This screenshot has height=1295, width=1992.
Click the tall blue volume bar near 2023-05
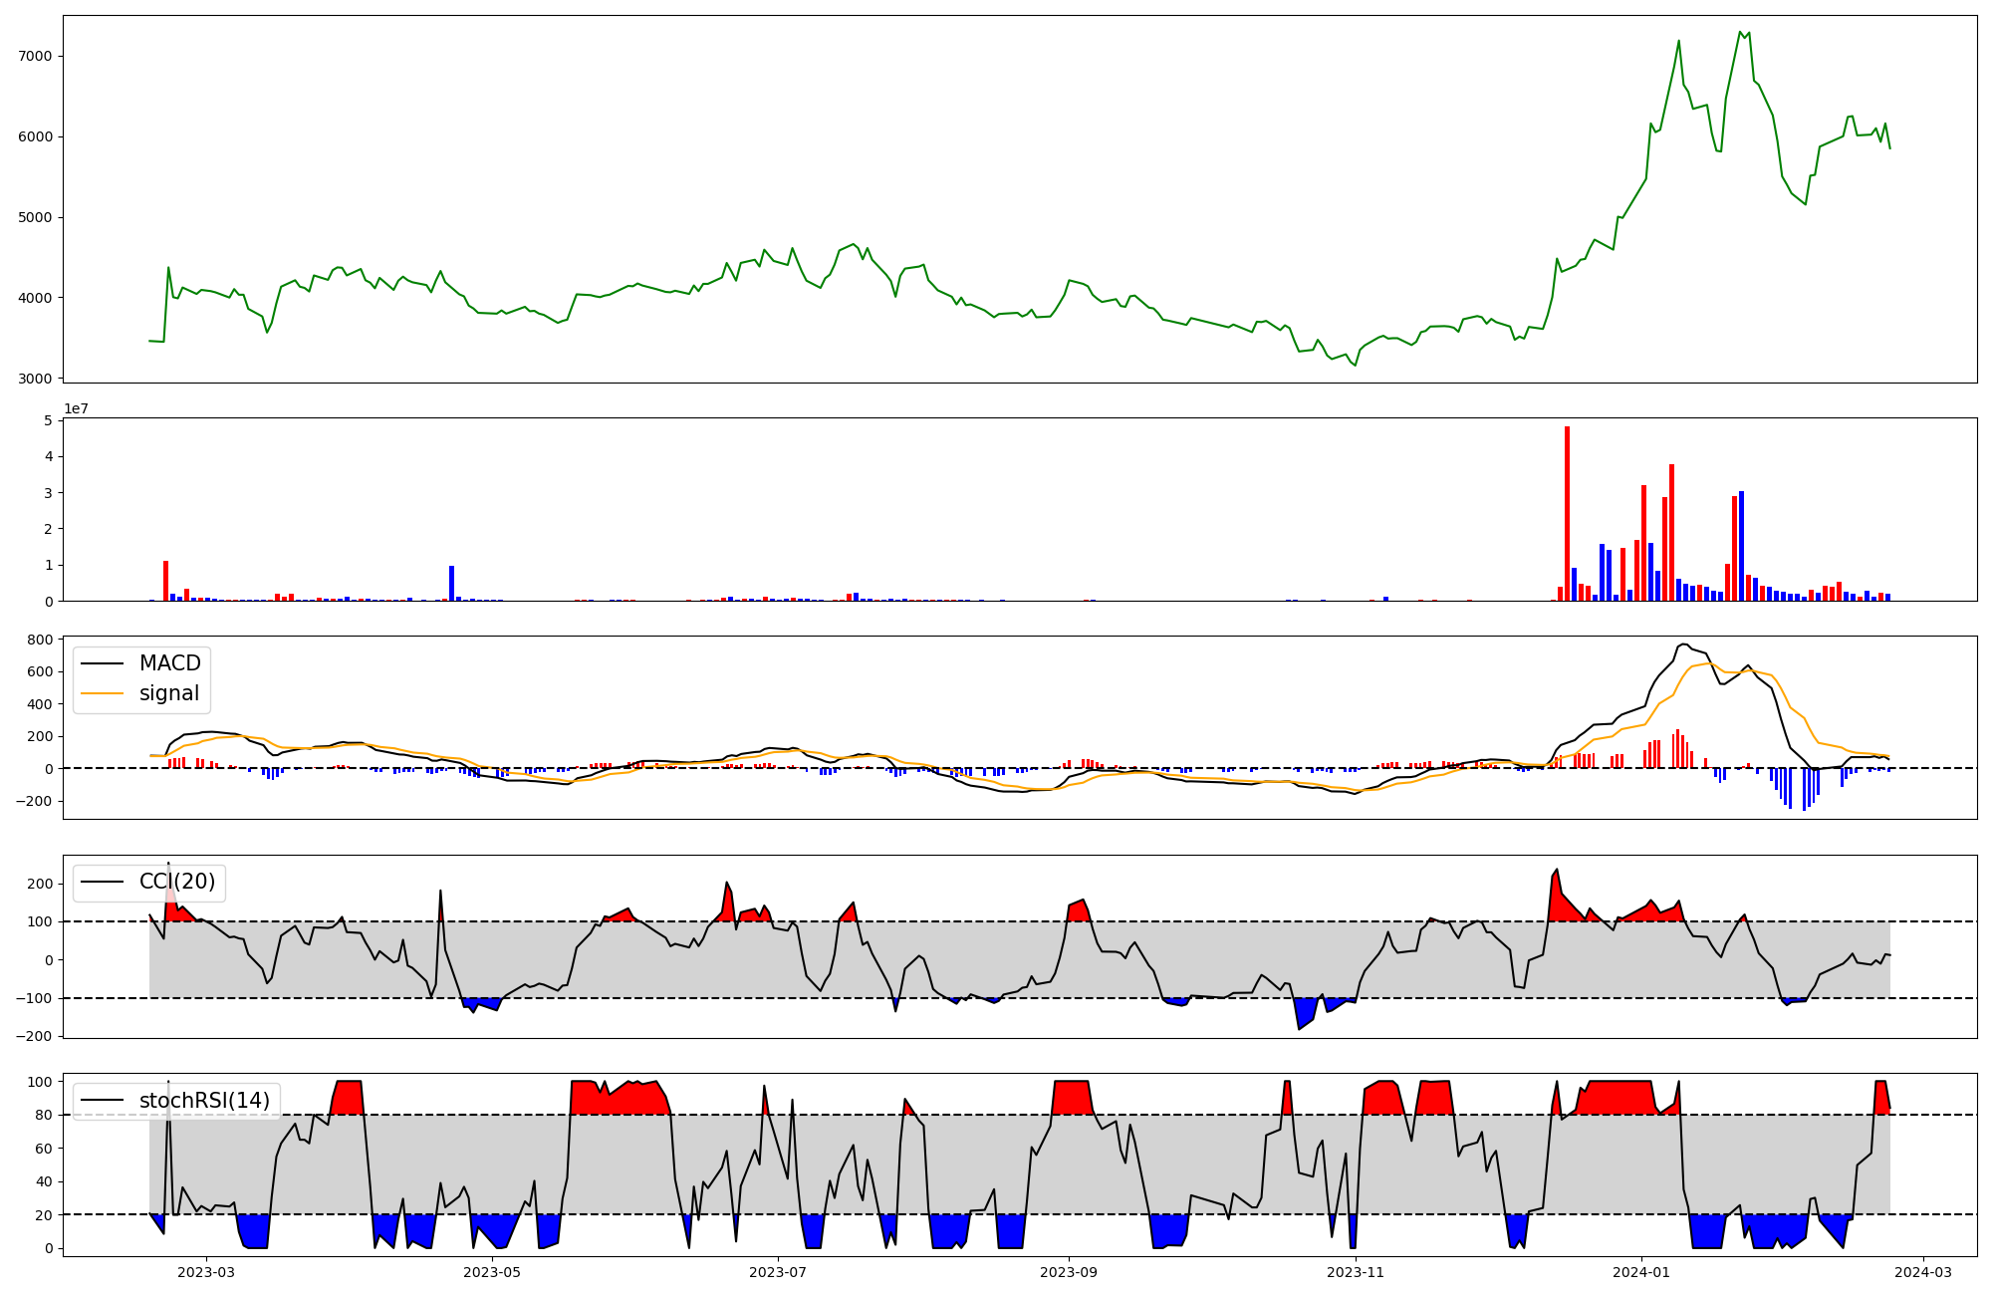tap(451, 583)
